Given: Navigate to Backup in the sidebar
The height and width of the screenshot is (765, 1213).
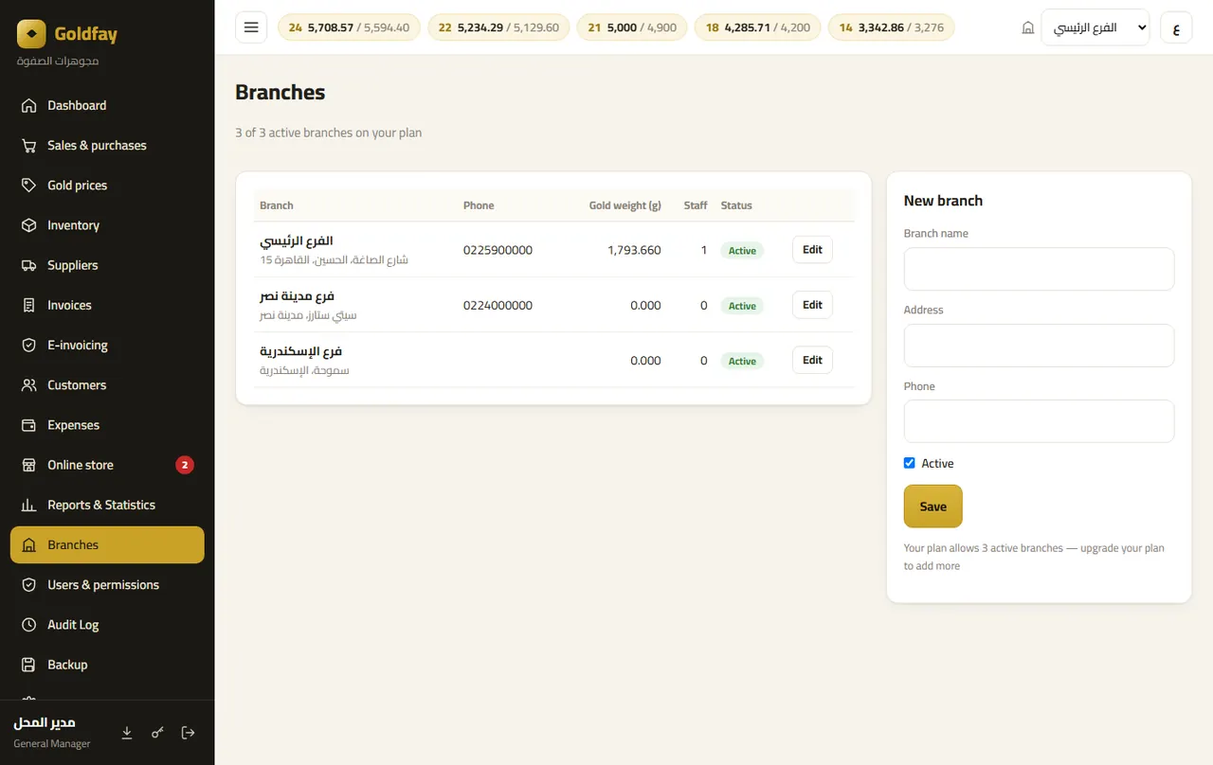Looking at the screenshot, I should pos(107,665).
